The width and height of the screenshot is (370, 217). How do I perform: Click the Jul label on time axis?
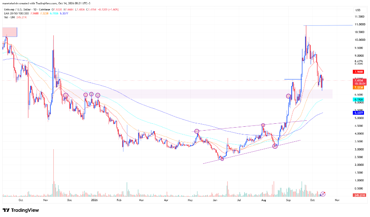tap(239, 200)
